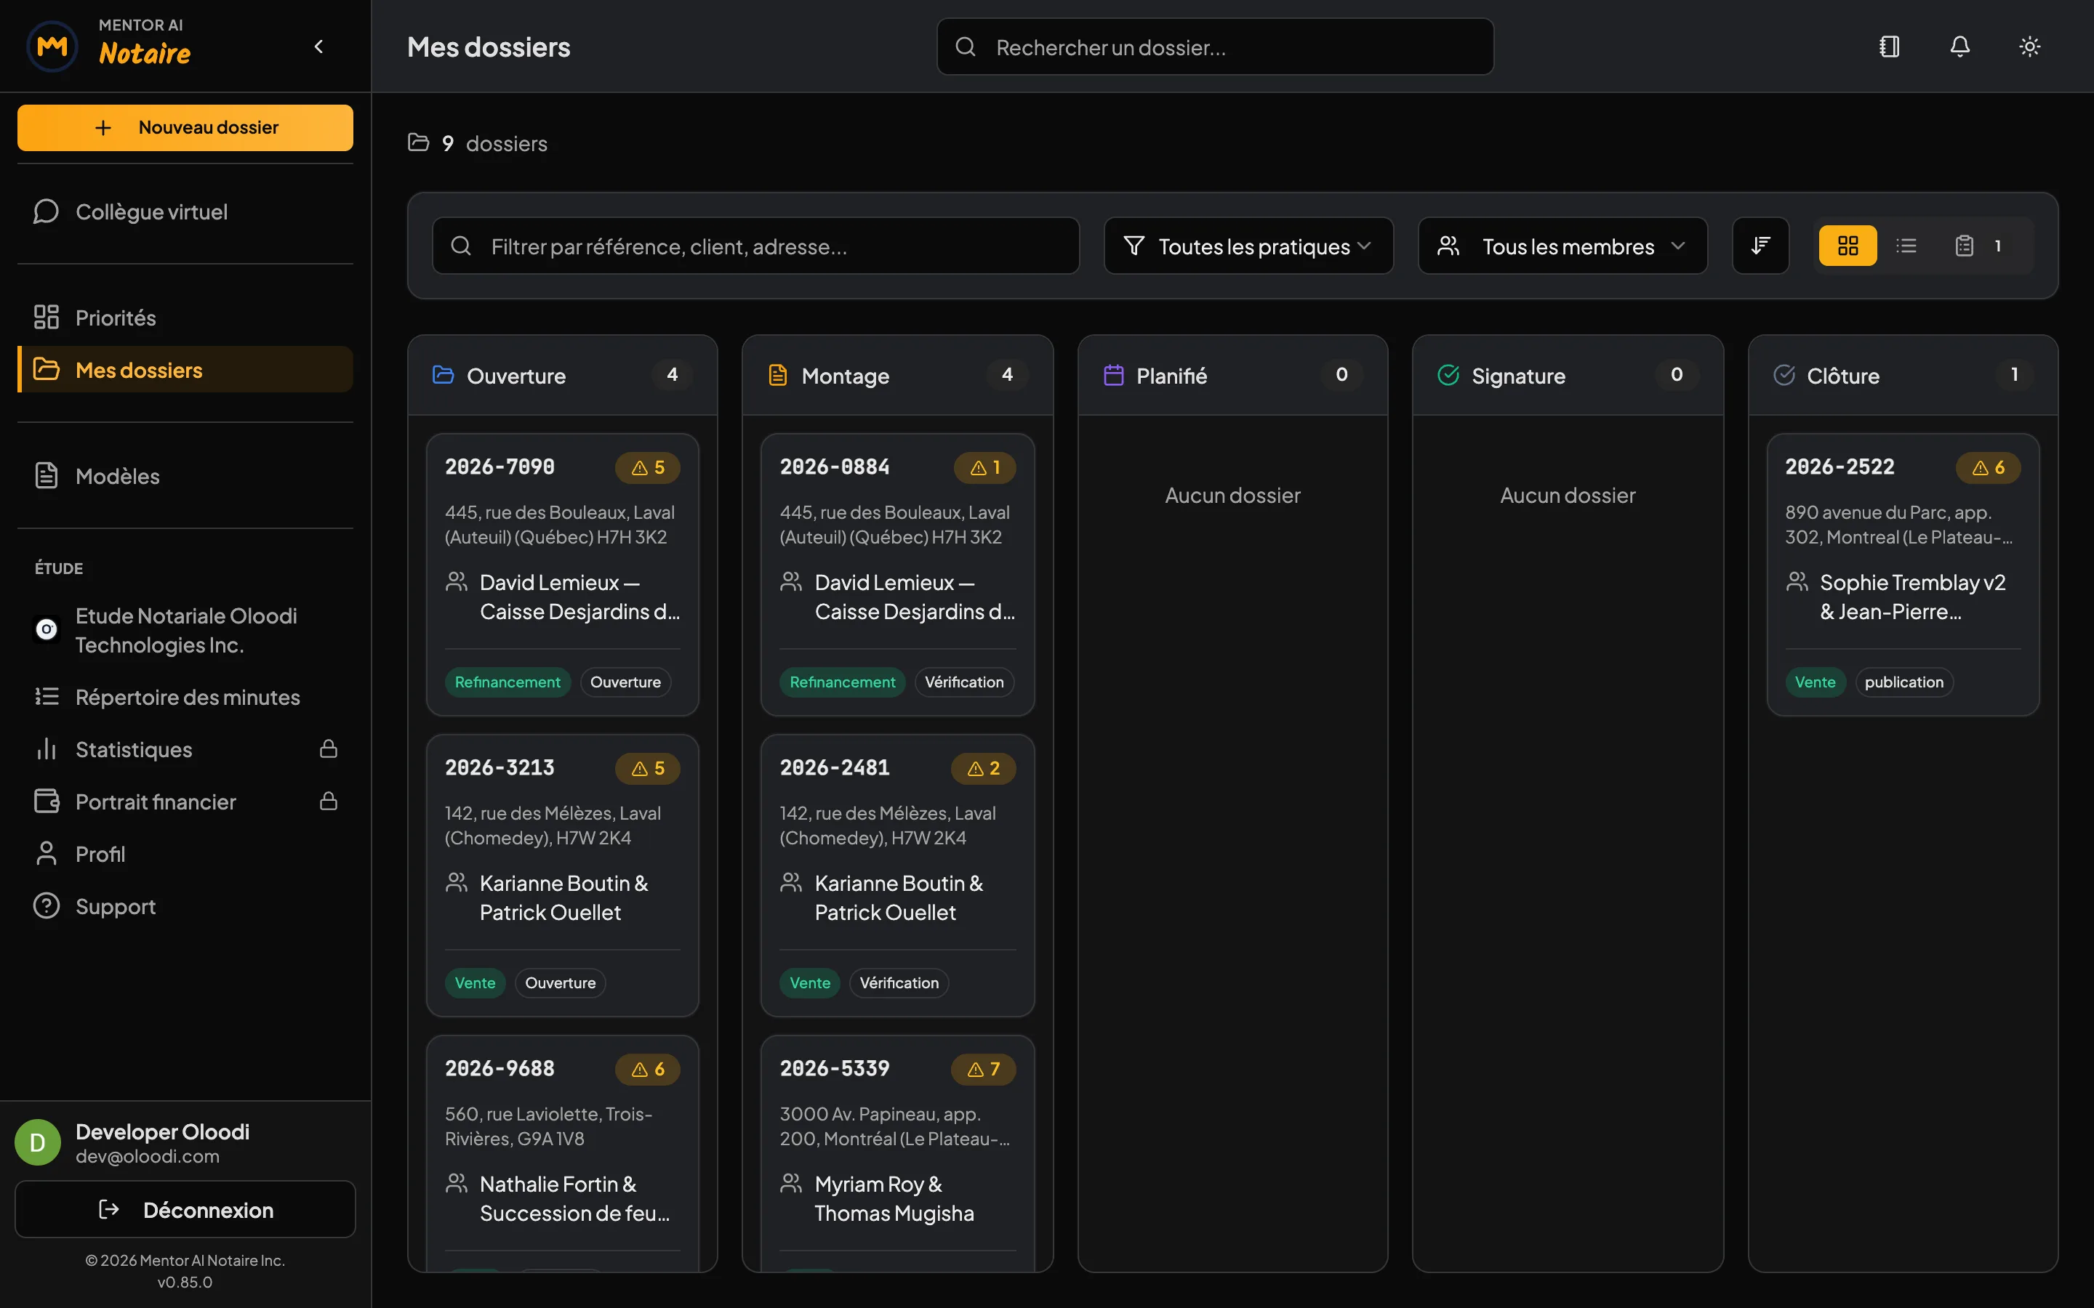Click warning badge 7 on dossier 2026-5339
Viewport: 2094px width, 1308px height.
click(984, 1070)
